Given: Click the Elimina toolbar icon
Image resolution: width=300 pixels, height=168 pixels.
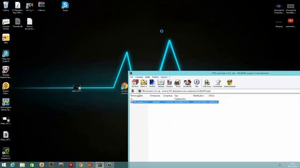Looking at the screenshot, I should coord(169,84).
